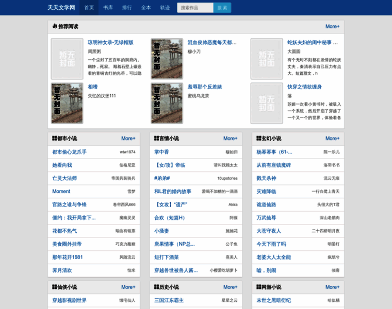Open the 排行 nav item
The height and width of the screenshot is (309, 392).
[x=127, y=8]
